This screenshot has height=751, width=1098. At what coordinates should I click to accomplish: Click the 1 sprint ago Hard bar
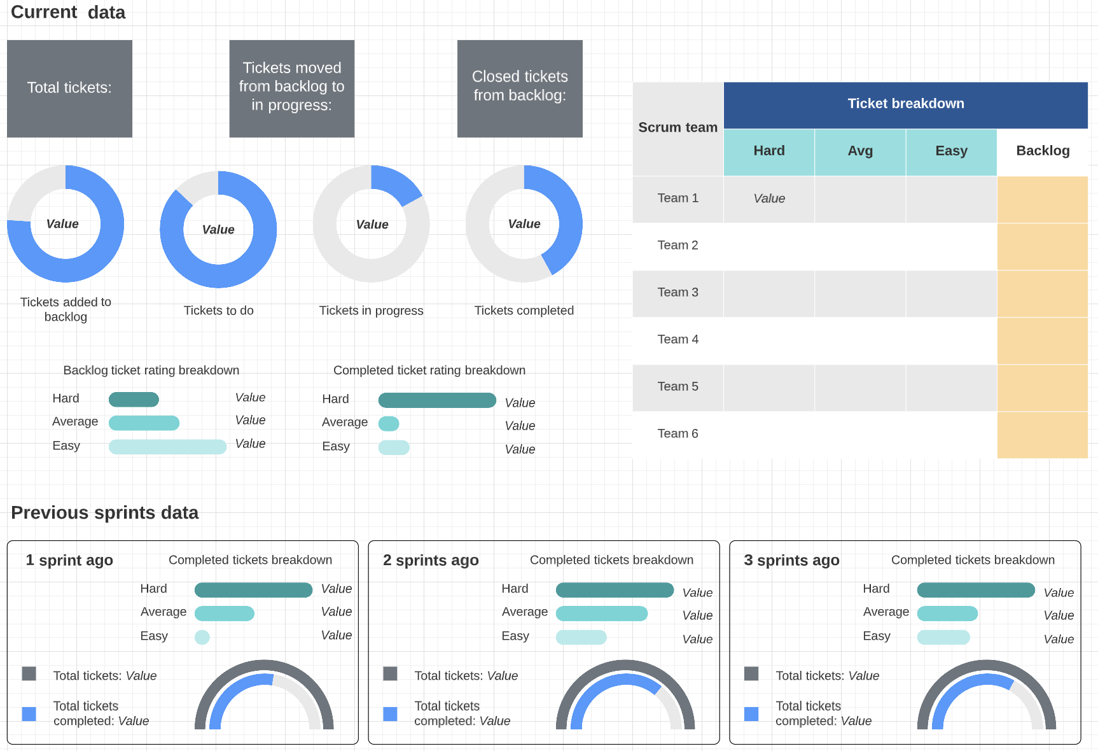tap(253, 590)
